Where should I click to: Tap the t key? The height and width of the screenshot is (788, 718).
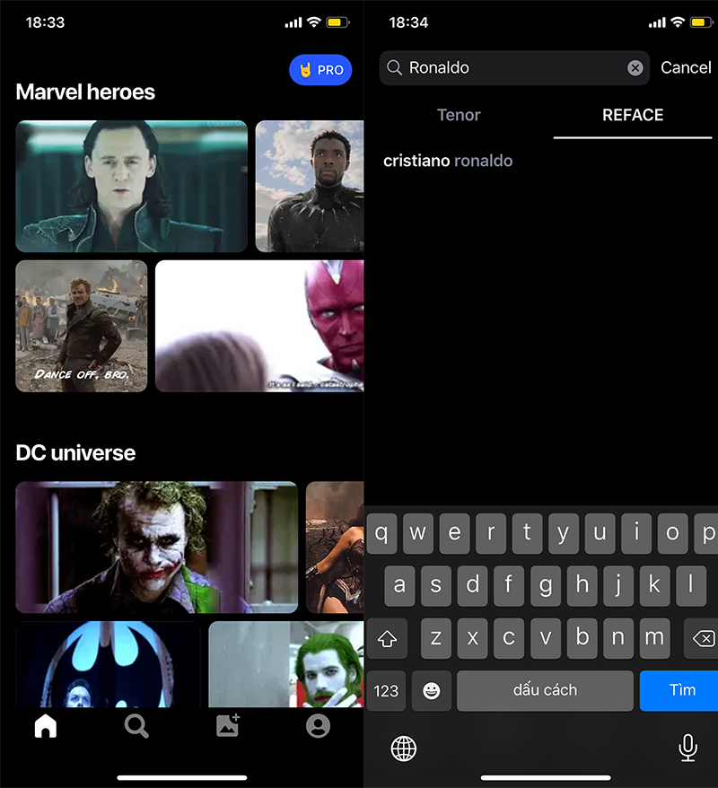coord(527,533)
